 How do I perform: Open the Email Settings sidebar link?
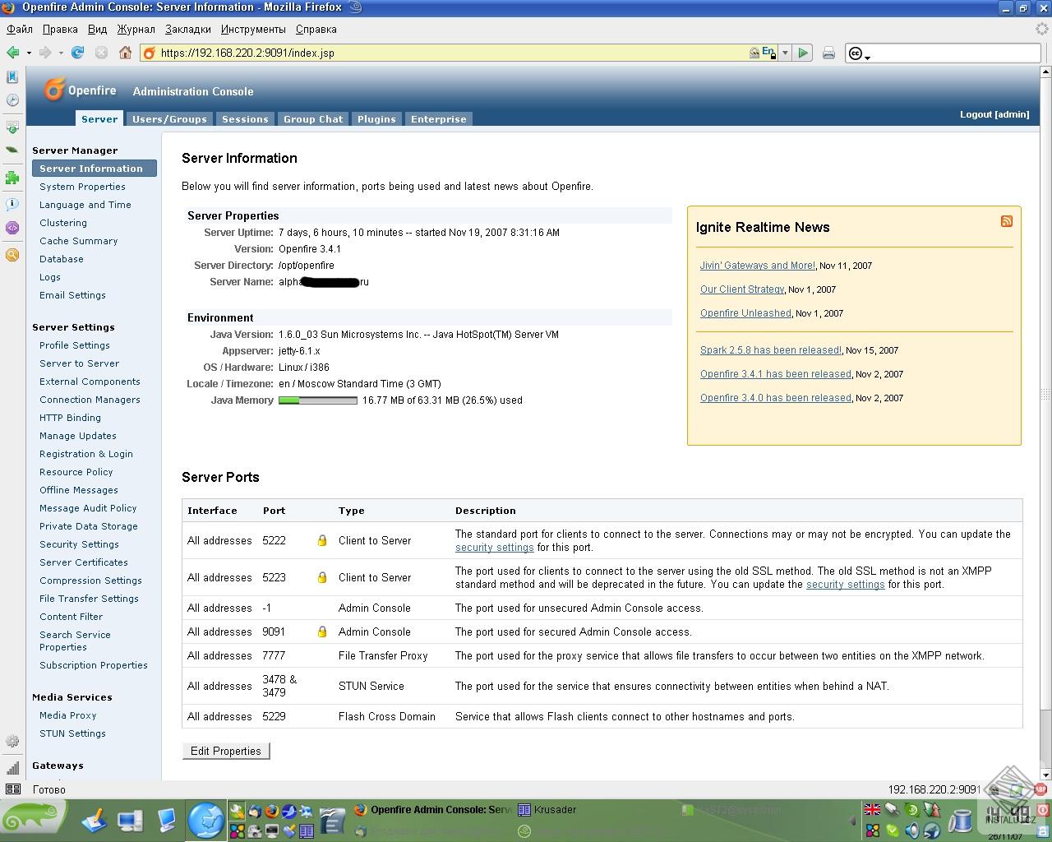[72, 295]
